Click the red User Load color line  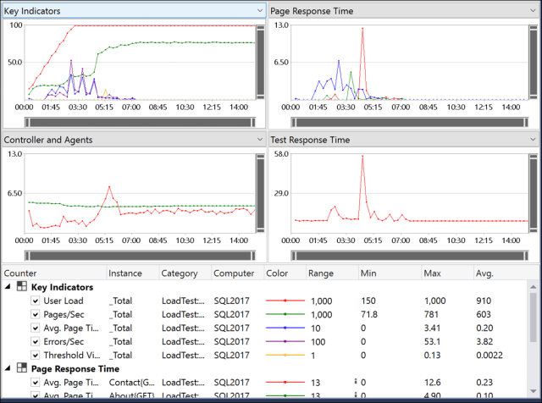tap(284, 301)
